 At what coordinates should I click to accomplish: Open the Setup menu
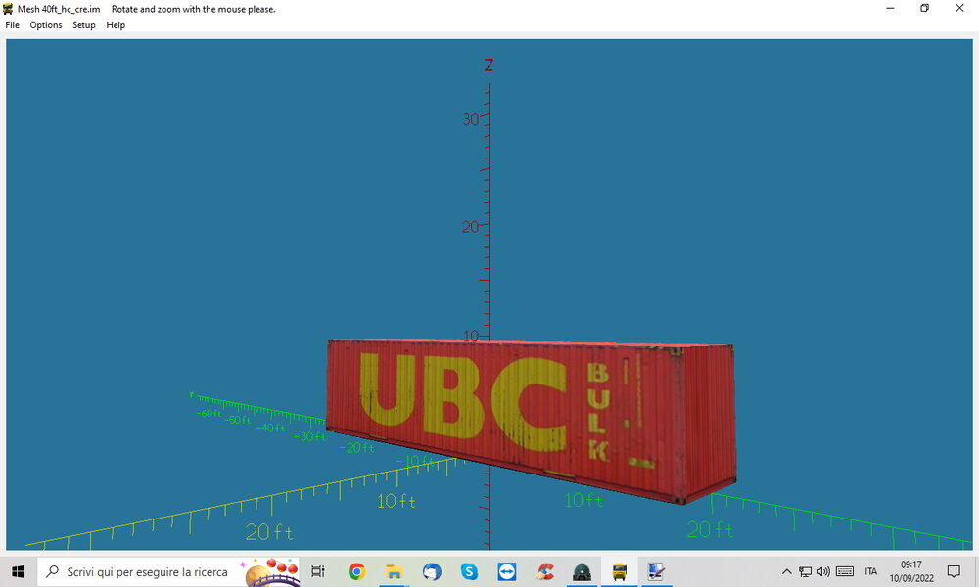[83, 25]
